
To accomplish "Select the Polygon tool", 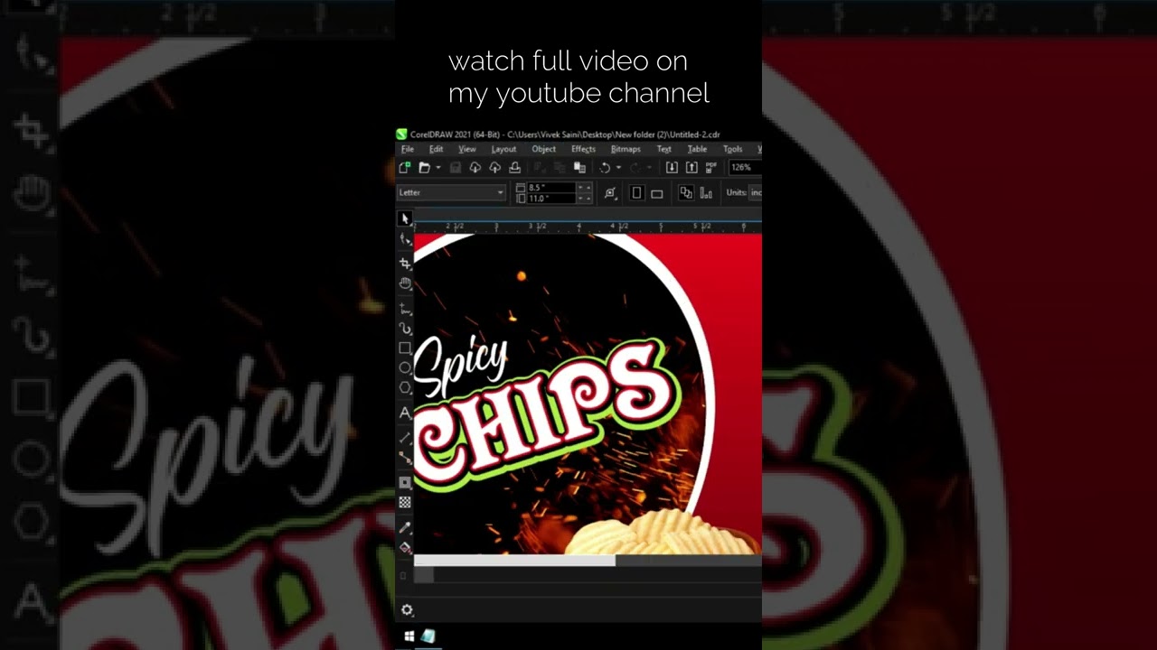I will point(405,387).
